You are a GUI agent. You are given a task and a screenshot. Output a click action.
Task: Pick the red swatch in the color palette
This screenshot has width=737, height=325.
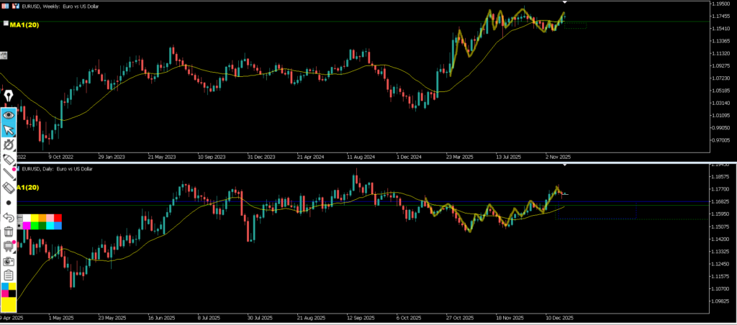point(58,217)
